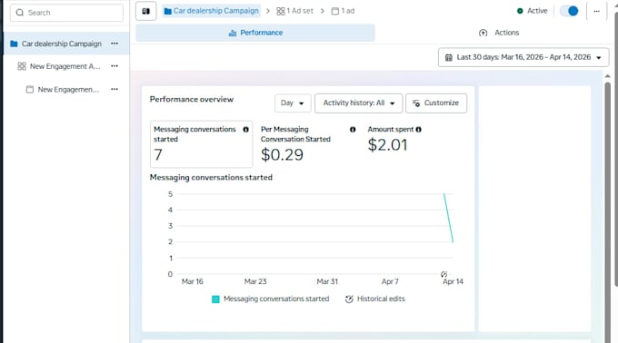618x343 pixels.
Task: Click the Mar 16 axis label
Action: (193, 281)
